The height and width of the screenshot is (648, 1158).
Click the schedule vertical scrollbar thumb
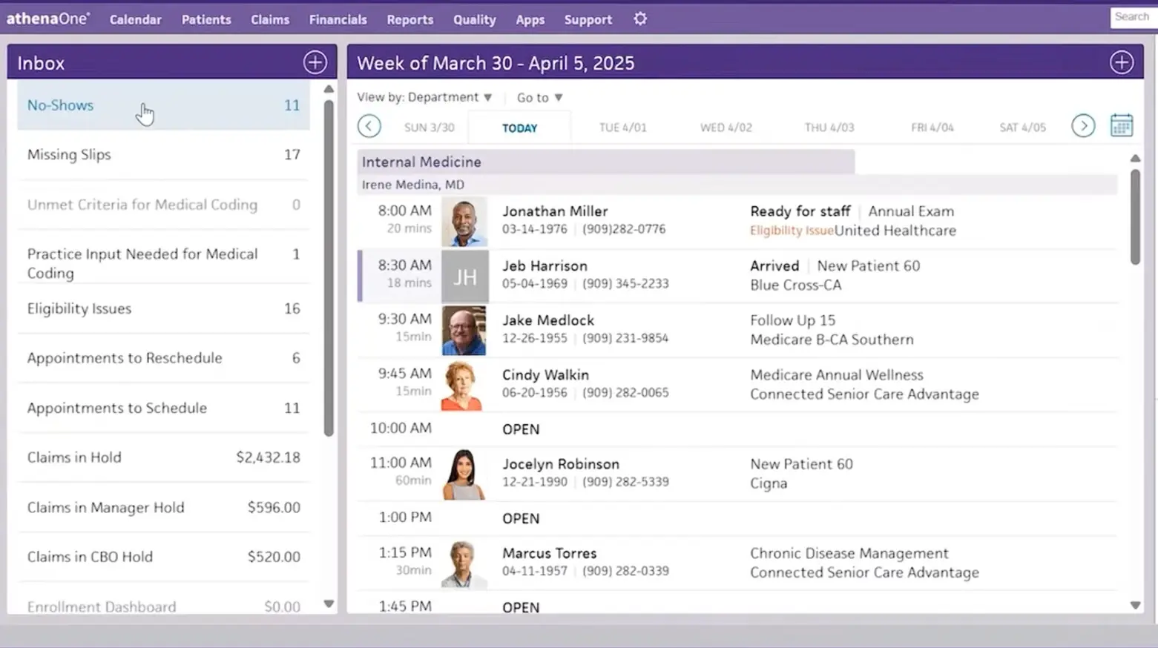pyautogui.click(x=1135, y=216)
